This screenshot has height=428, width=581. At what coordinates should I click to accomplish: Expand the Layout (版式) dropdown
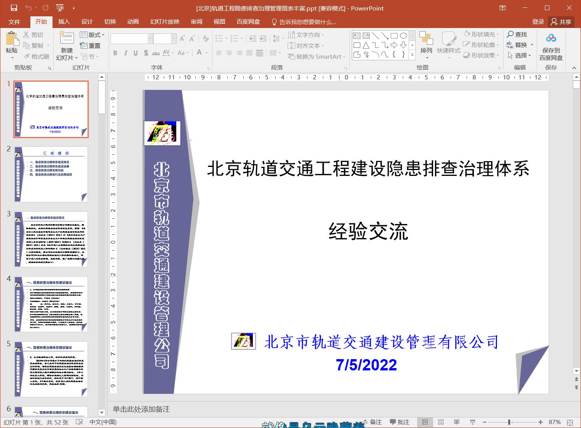pyautogui.click(x=92, y=35)
